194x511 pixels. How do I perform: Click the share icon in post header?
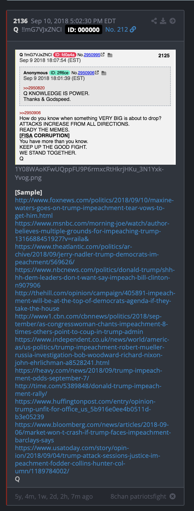[x=154, y=21]
